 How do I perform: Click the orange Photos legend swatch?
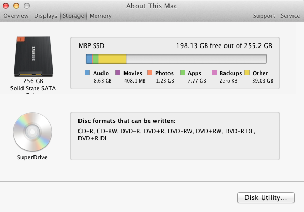[150, 73]
